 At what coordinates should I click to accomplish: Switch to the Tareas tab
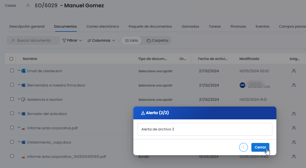pos(215,26)
